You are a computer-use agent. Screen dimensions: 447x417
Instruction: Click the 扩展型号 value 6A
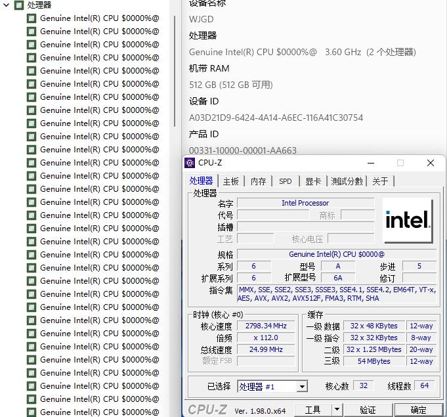point(338,278)
